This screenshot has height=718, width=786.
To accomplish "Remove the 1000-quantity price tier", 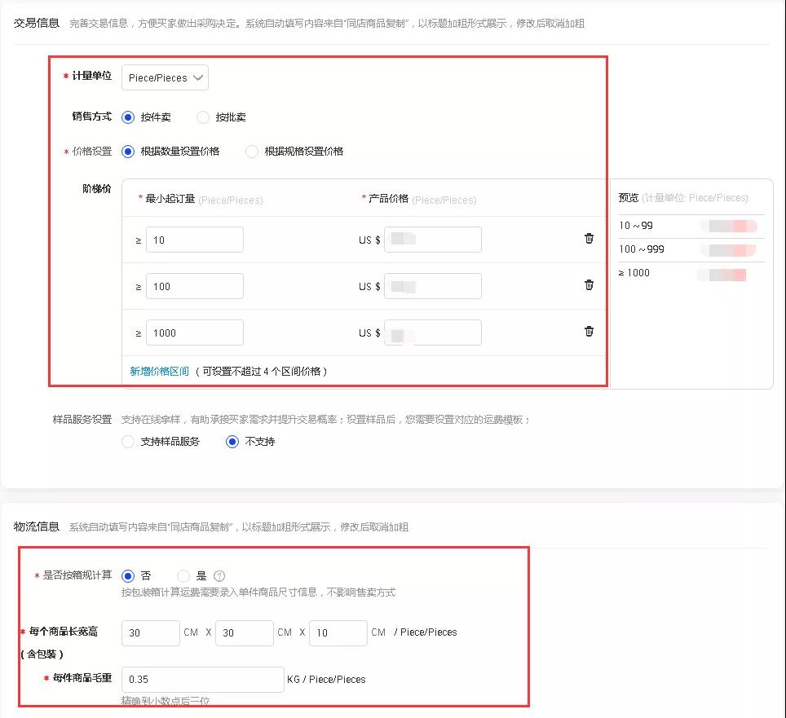I will point(589,332).
